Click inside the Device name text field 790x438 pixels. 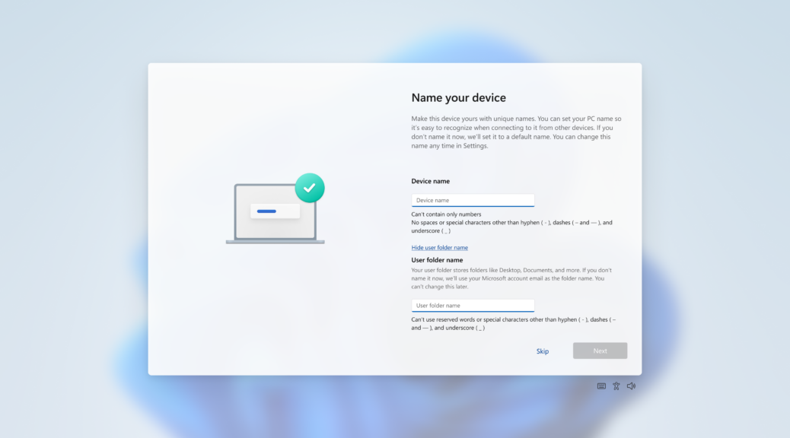473,200
